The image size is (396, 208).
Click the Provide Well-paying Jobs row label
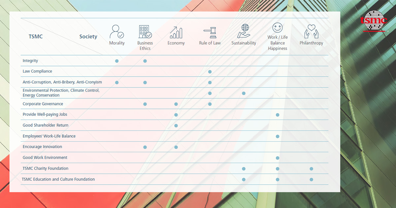(45, 115)
